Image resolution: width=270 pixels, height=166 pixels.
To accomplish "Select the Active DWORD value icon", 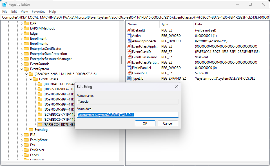I will [x=129, y=36].
